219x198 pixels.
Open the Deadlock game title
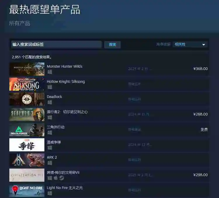point(55,97)
